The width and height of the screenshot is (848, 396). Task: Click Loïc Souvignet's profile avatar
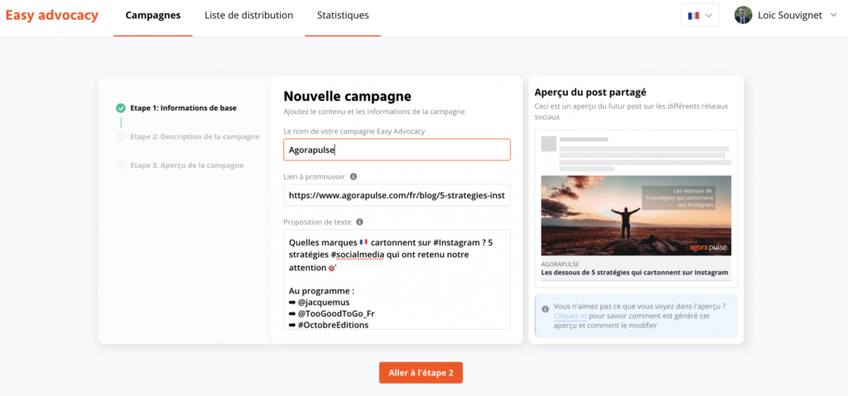coord(743,15)
